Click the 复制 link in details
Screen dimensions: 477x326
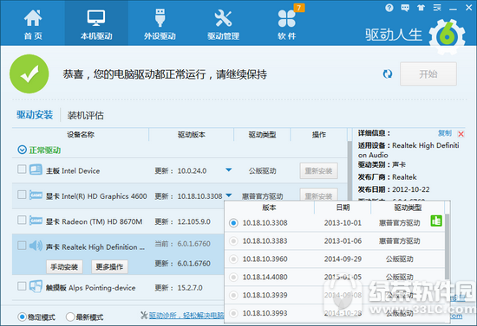click(445, 133)
